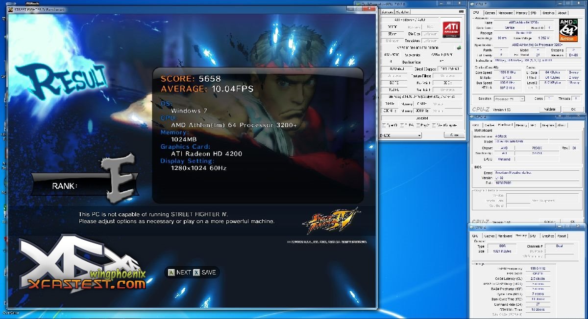This screenshot has height=319, width=588.
Task: Switch to the Sensors tab in GPU-Z
Action: click(x=388, y=12)
